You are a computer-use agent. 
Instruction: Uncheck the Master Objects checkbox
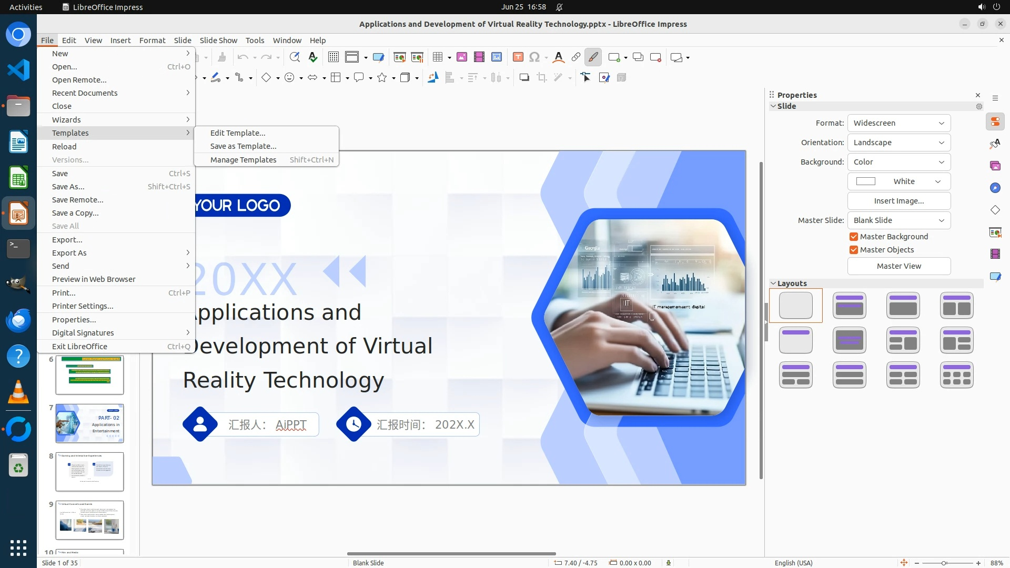(x=854, y=250)
